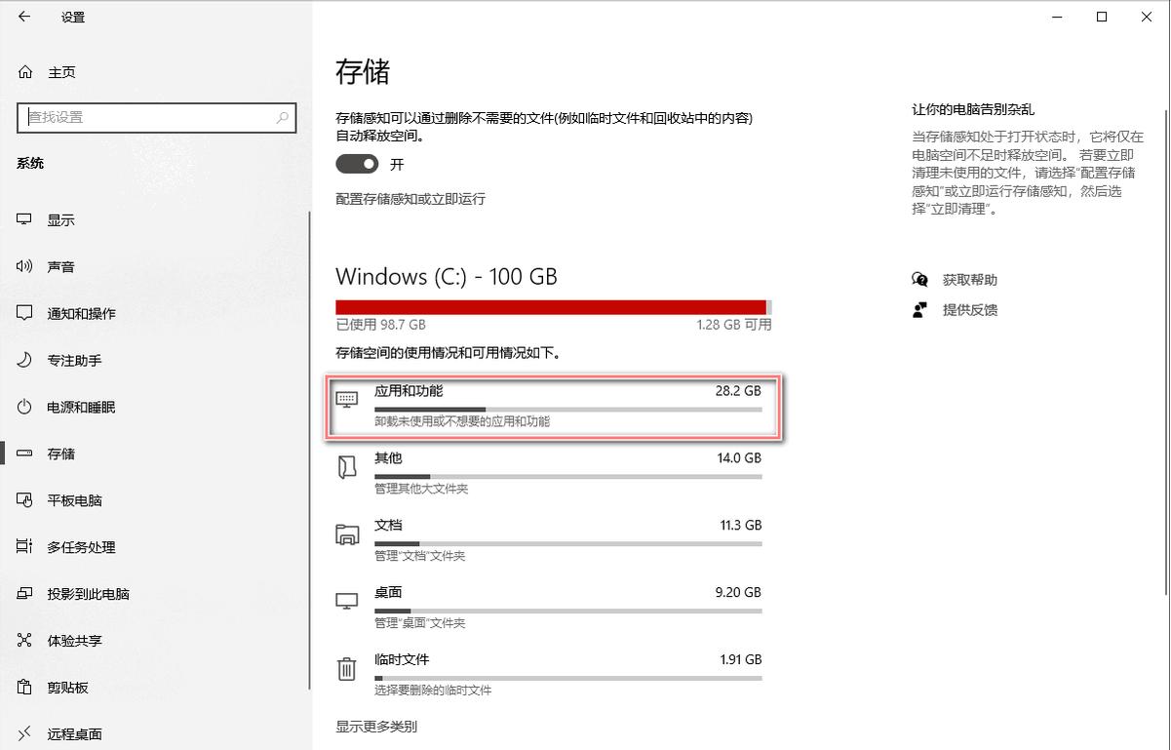The height and width of the screenshot is (750, 1171).
Task: Open 配置存储感知或立即运行 link
Action: (x=410, y=198)
